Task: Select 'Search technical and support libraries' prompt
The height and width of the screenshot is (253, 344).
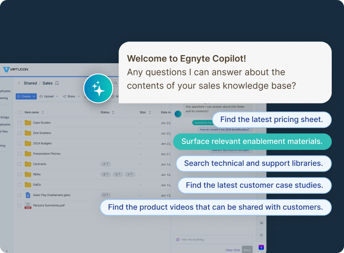Action: (253, 164)
